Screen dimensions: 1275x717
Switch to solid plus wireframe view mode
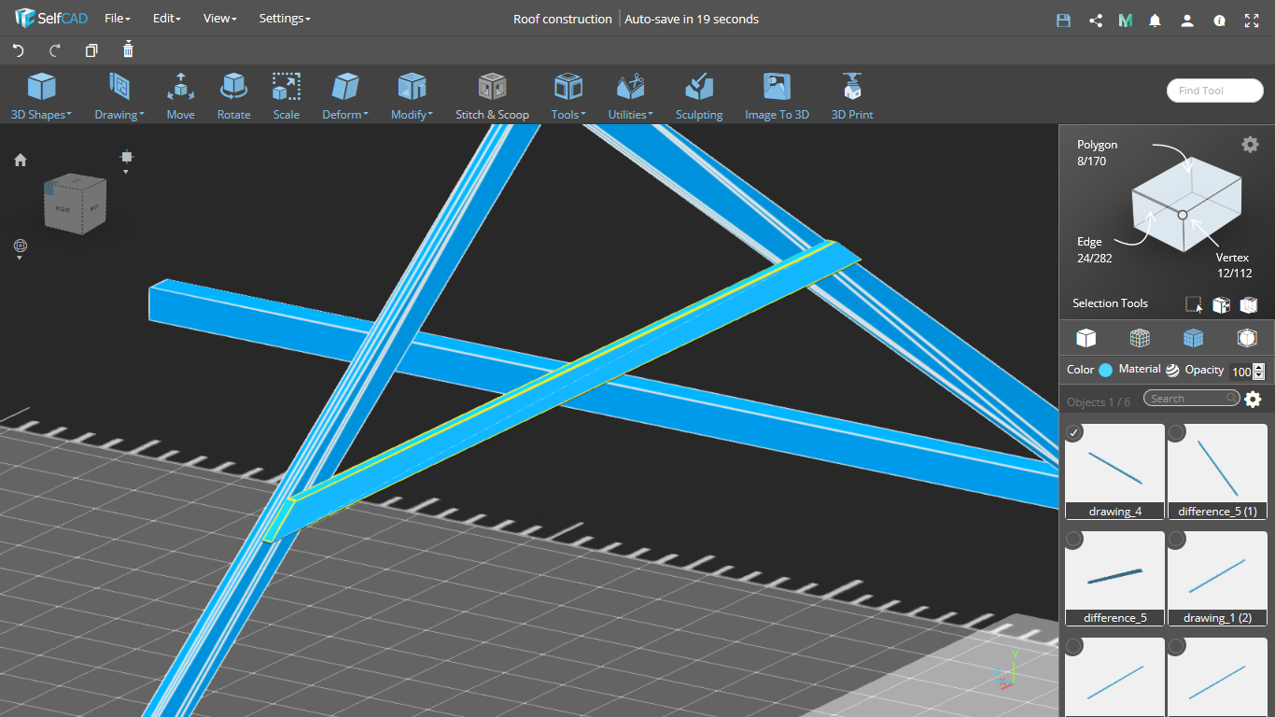pos(1193,338)
